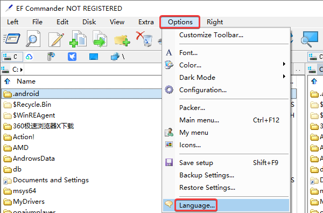The width and height of the screenshot is (323, 213).
Task: Select the cloud drive icon in drive bar
Action: [x=29, y=57]
